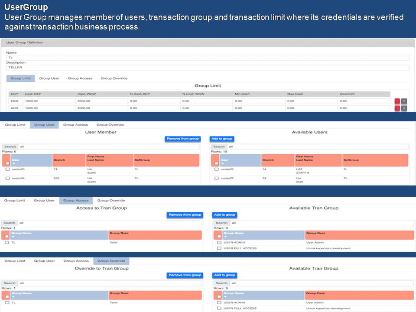Click Remove from group under User Member
Screen dimensions: 416x312
click(x=182, y=139)
